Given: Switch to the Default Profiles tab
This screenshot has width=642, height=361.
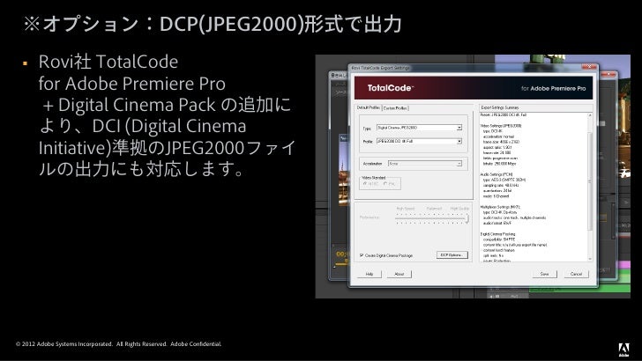Looking at the screenshot, I should (x=368, y=107).
